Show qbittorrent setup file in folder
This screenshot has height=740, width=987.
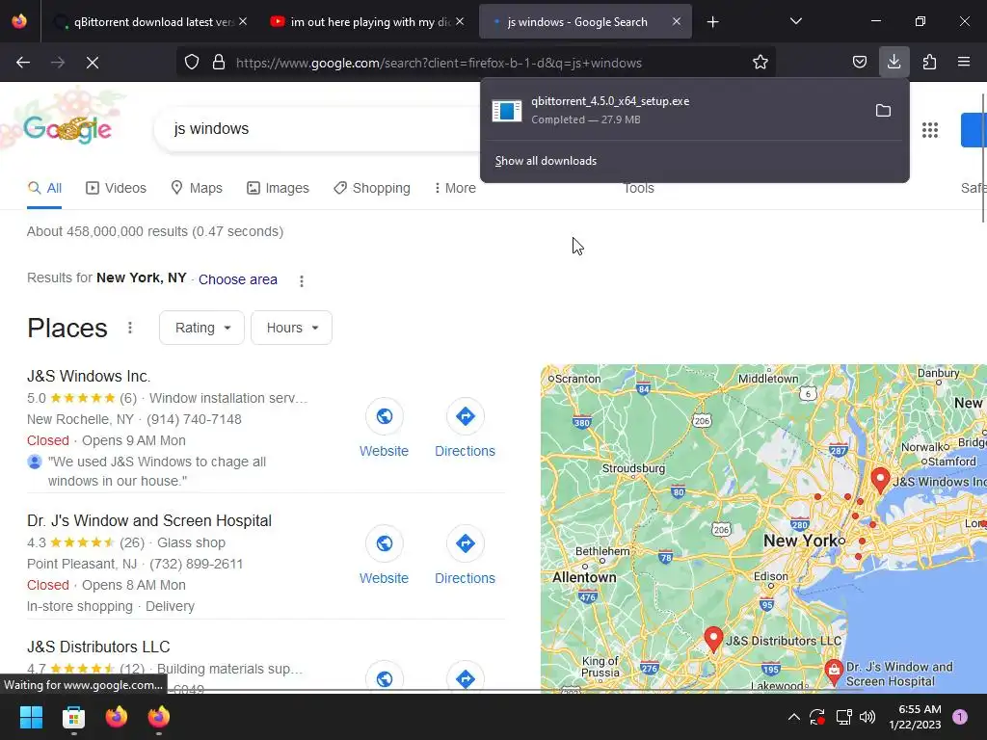point(883,111)
